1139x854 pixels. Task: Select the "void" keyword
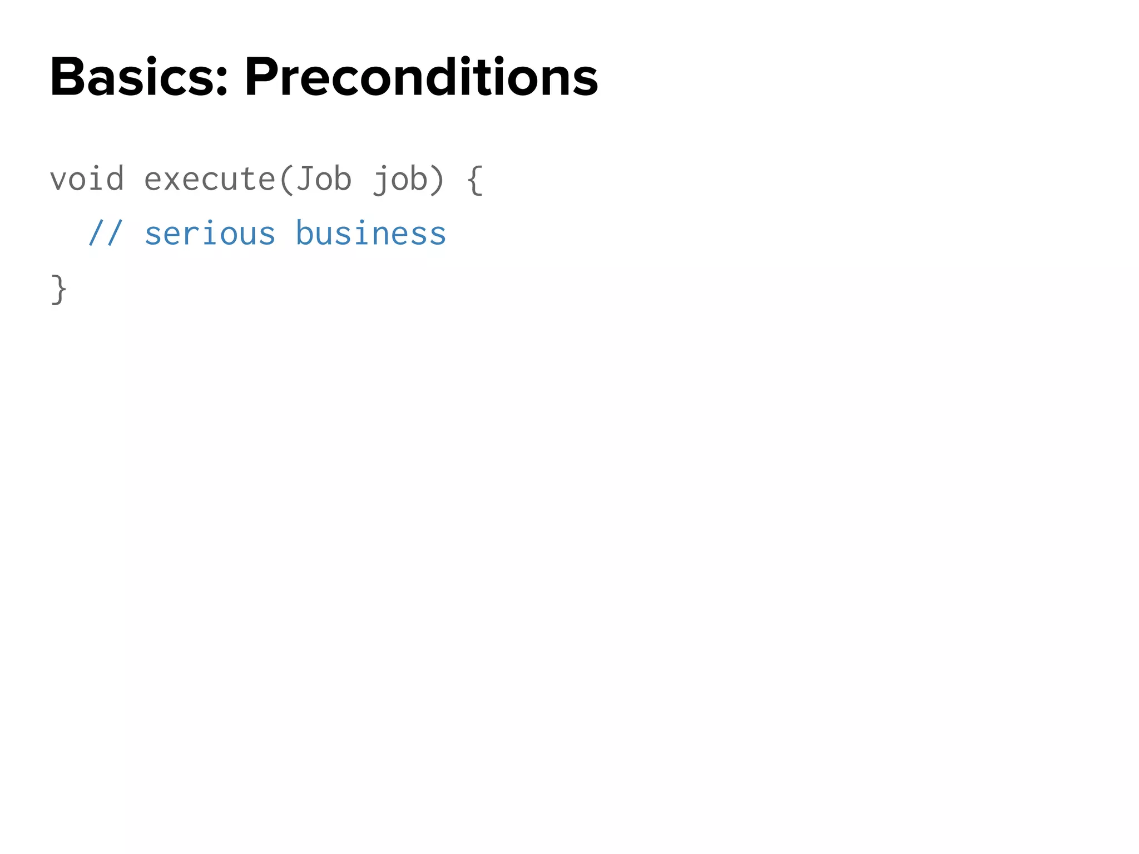87,180
